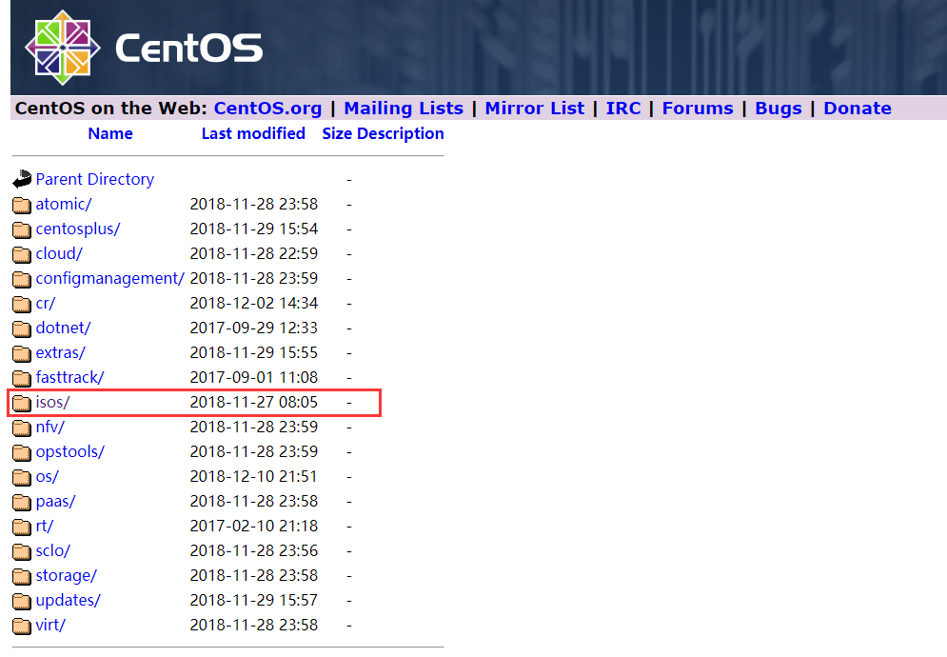Sort listing by Last modified header
The width and height of the screenshot is (947, 657).
point(253,133)
